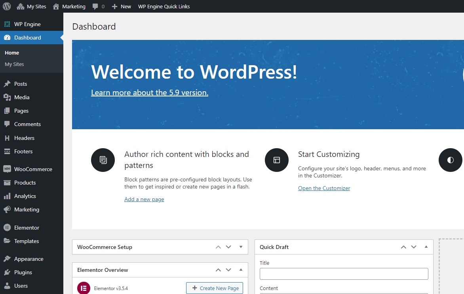Click the plus icon next to New
Image resolution: width=464 pixels, height=294 pixels.
point(114,6)
